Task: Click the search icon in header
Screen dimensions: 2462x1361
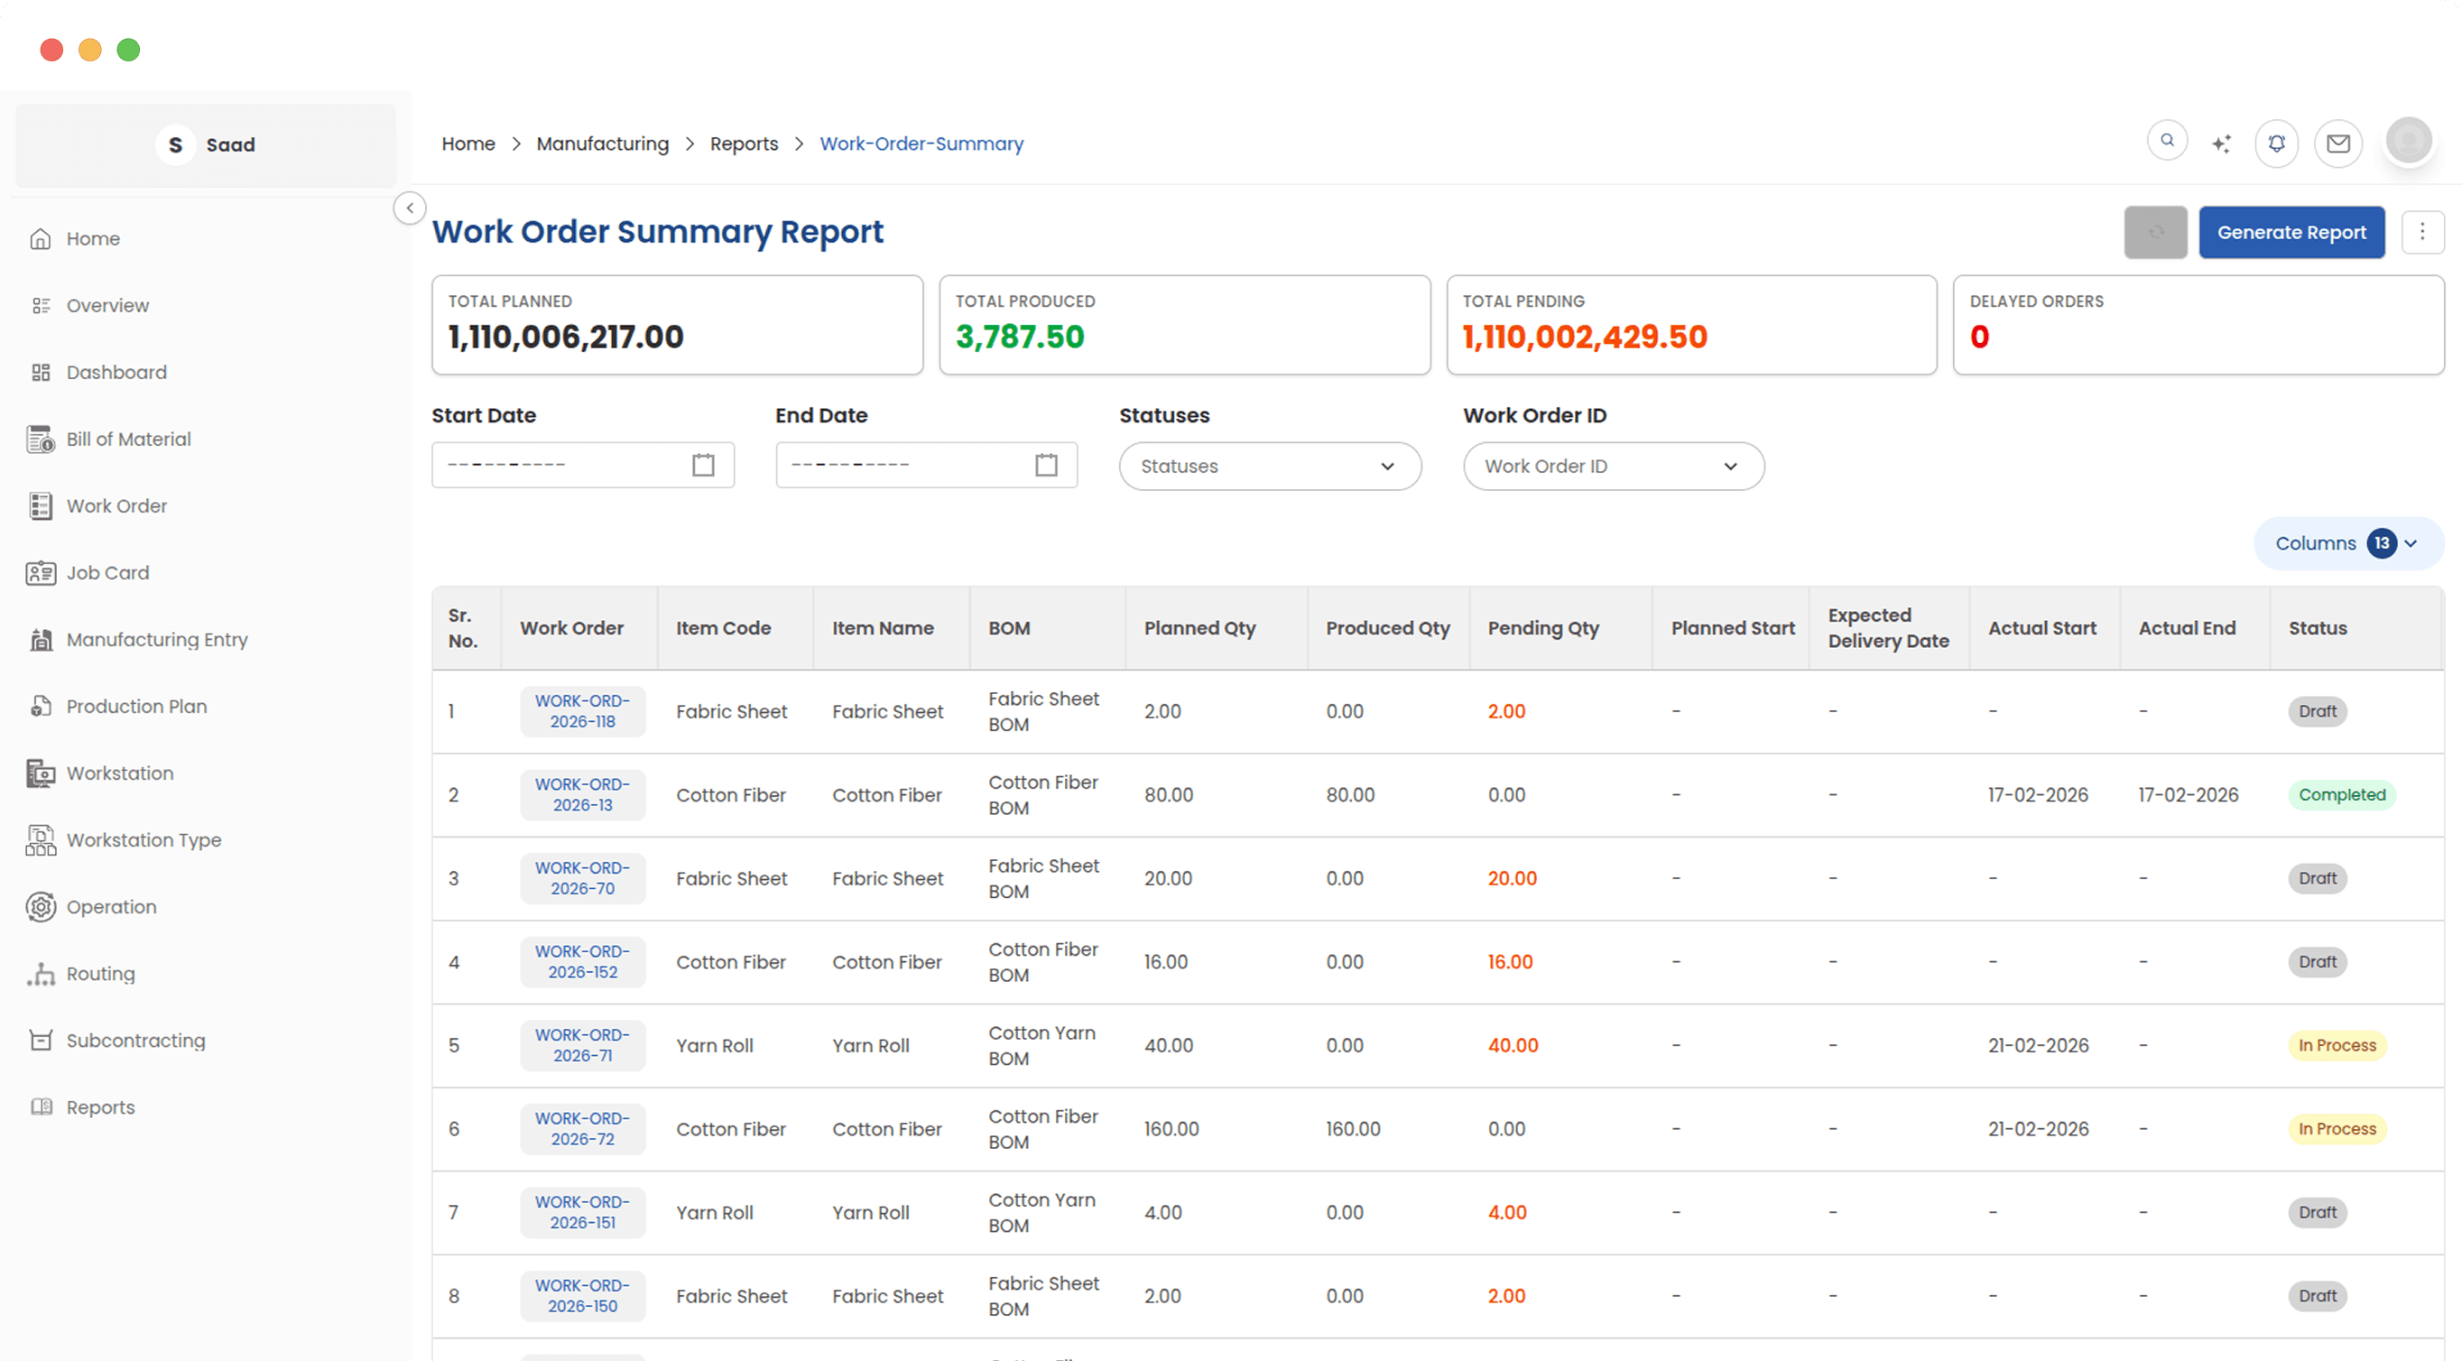Action: tap(2167, 142)
